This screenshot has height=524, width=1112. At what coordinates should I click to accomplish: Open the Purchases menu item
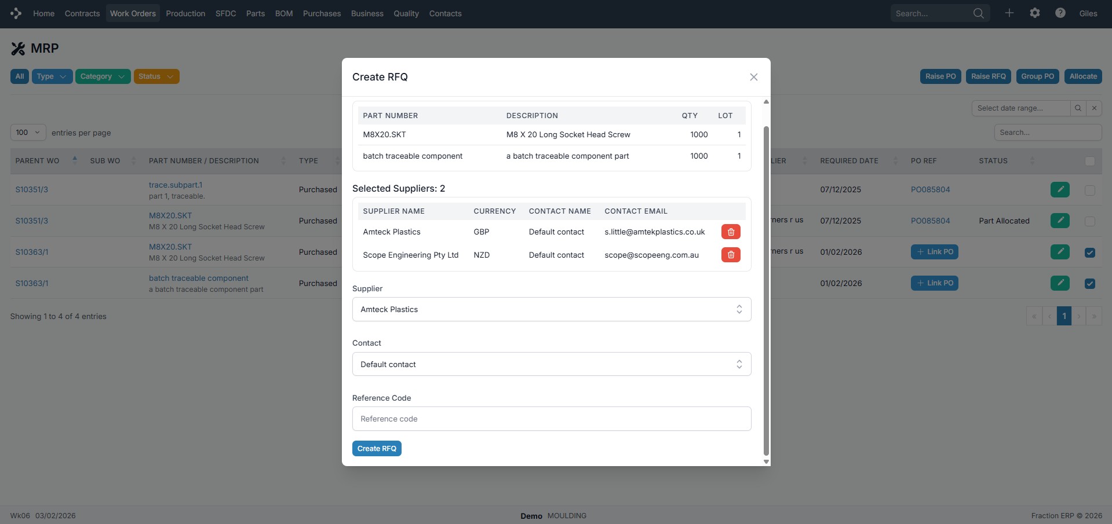coord(322,13)
